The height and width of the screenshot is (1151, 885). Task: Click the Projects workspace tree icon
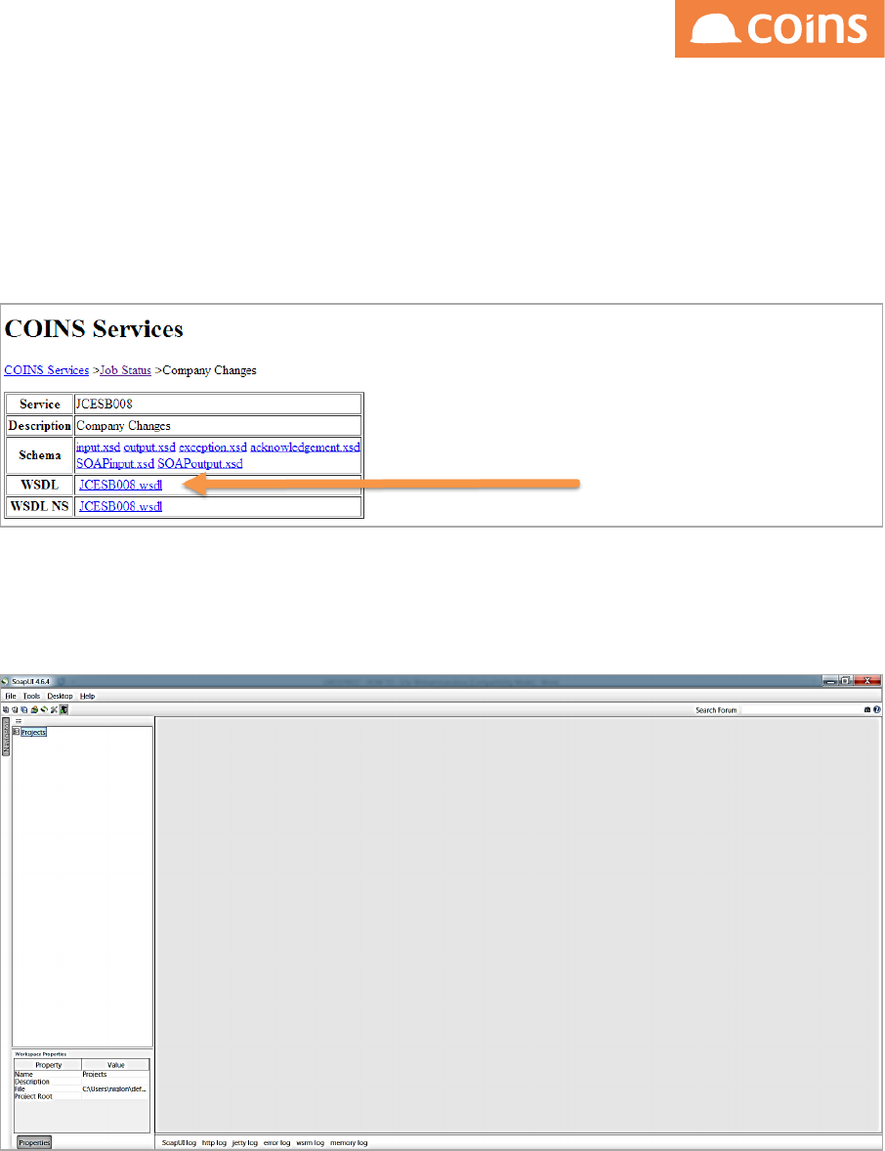coord(17,732)
